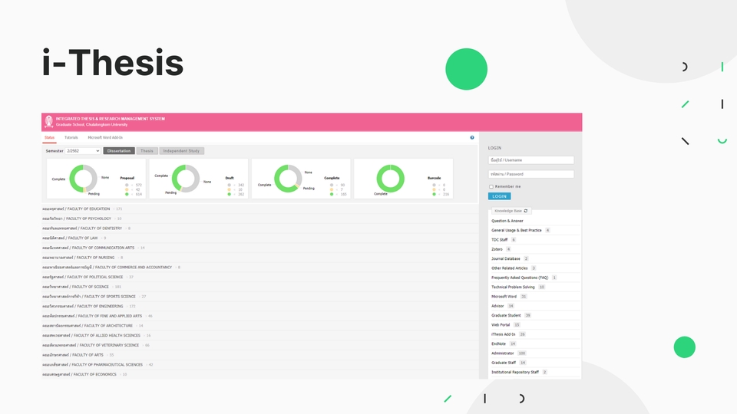This screenshot has height=414, width=737.
Task: Open the blue help question mark icon
Action: 472,137
